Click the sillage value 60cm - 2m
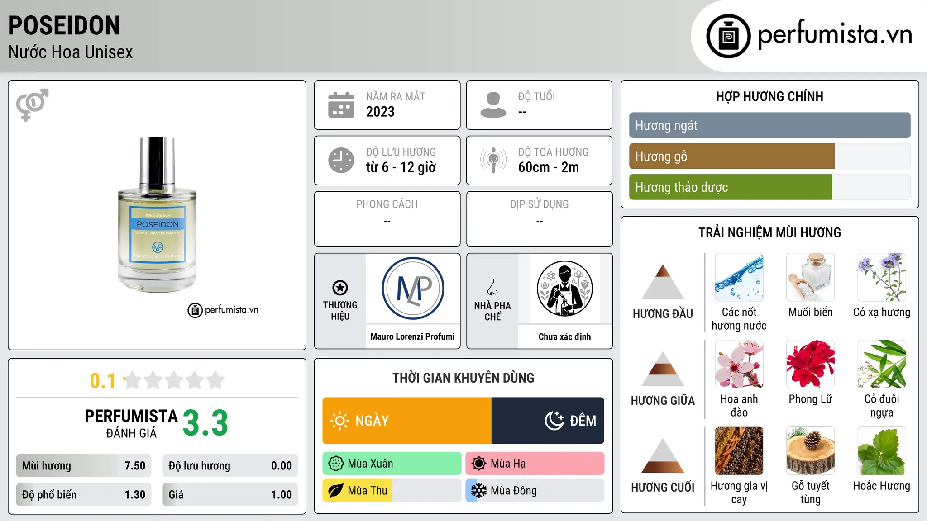 [549, 167]
